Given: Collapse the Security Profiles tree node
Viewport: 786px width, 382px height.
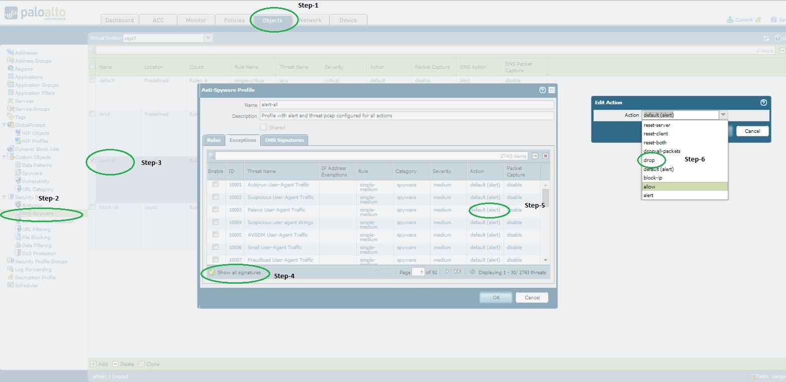Looking at the screenshot, I should tap(4, 197).
